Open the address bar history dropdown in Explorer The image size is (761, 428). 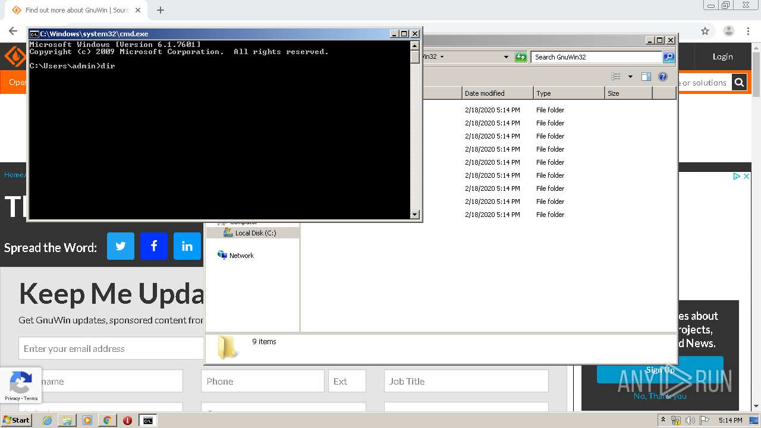click(506, 57)
